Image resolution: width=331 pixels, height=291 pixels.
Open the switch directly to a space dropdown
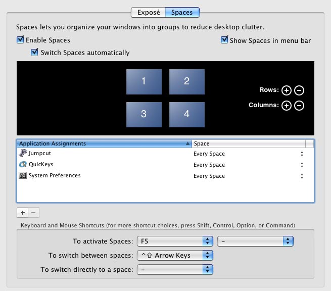pos(175,269)
